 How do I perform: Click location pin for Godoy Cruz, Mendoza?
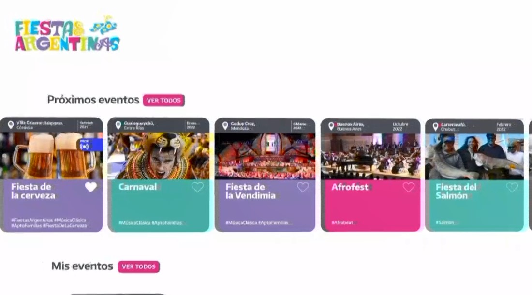point(225,126)
